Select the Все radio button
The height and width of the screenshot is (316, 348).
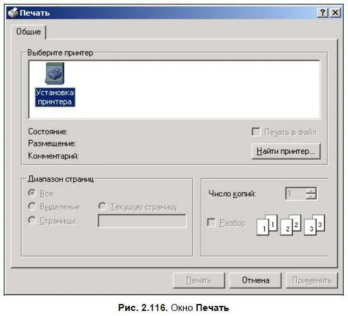pyautogui.click(x=32, y=193)
